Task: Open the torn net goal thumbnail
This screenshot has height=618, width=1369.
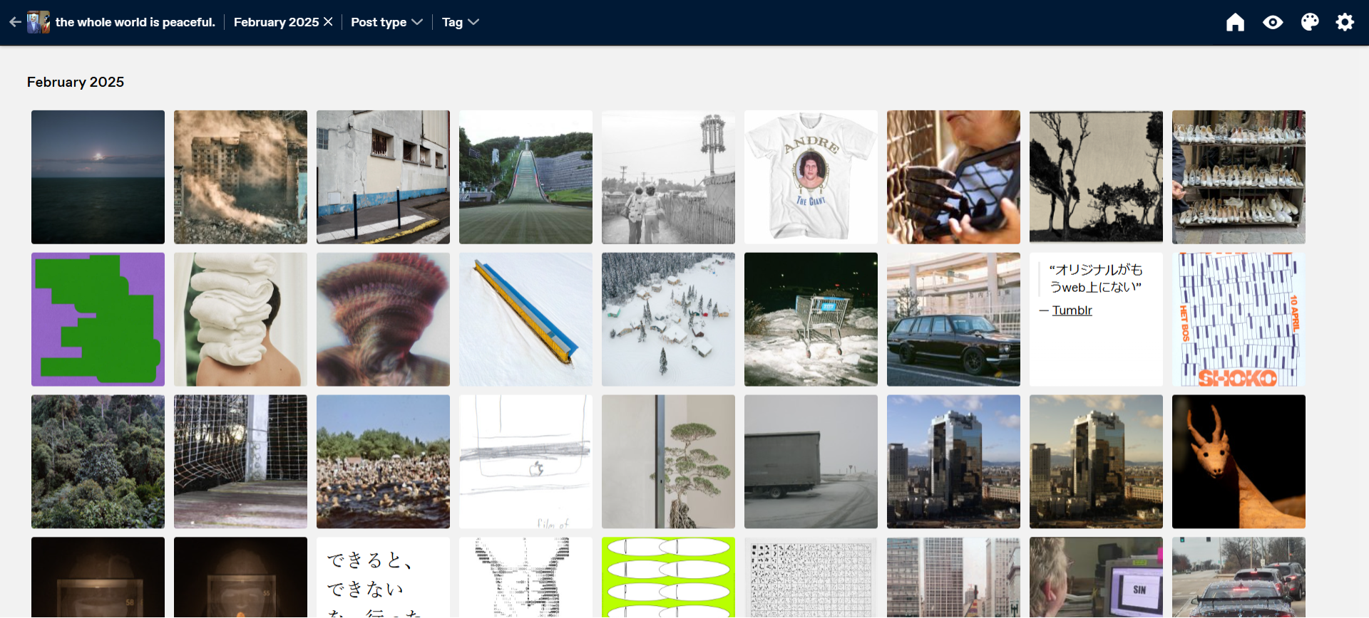Action: coord(240,462)
